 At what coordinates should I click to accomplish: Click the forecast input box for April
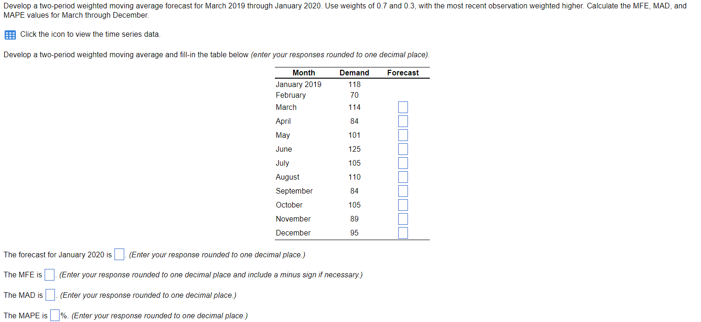click(402, 121)
